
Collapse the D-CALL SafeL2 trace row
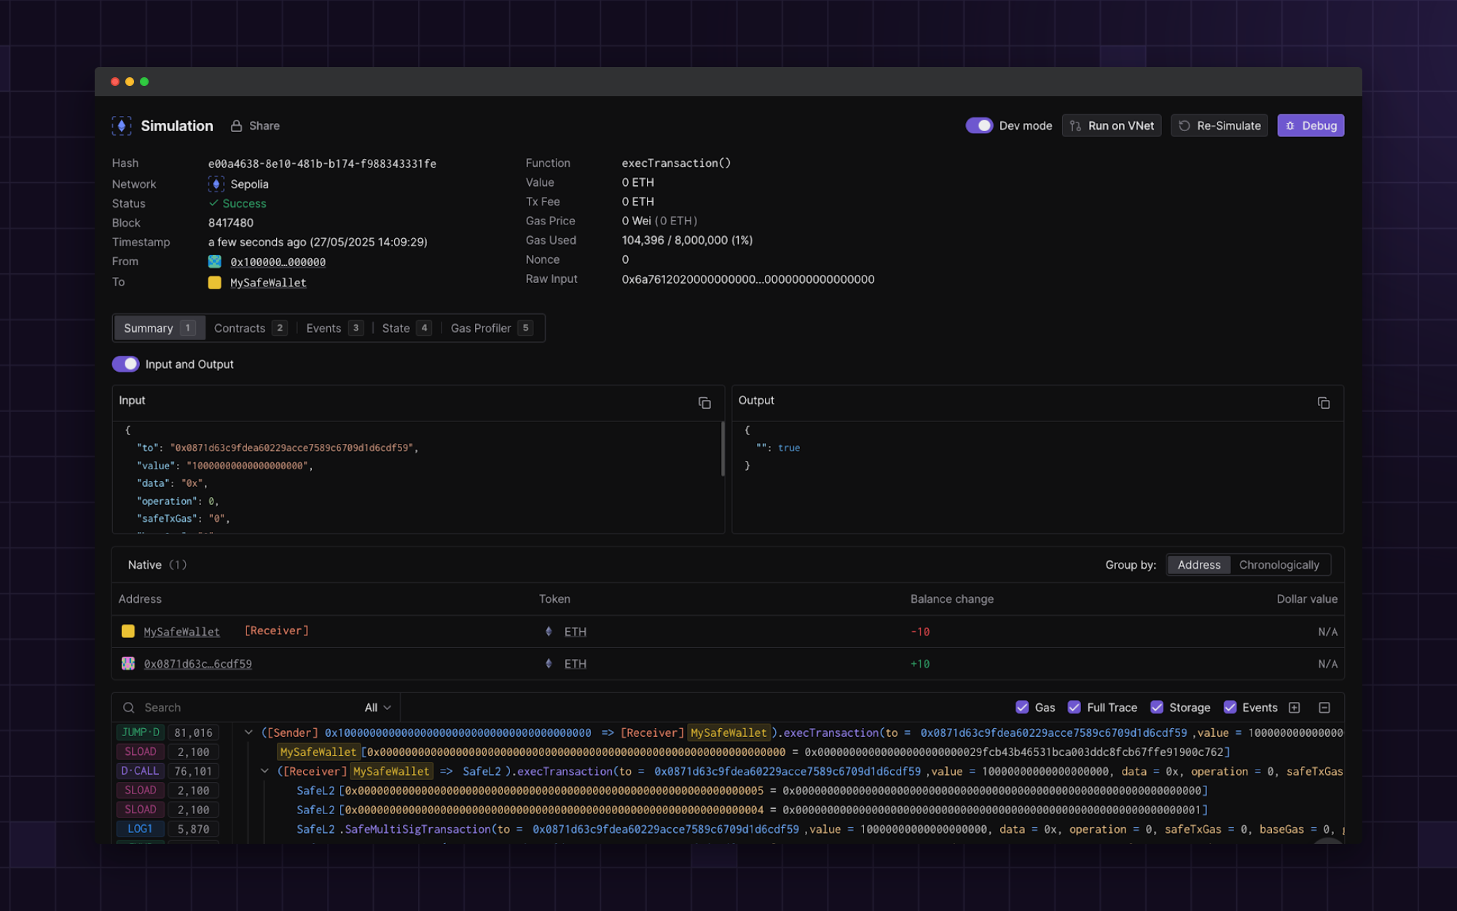point(264,771)
